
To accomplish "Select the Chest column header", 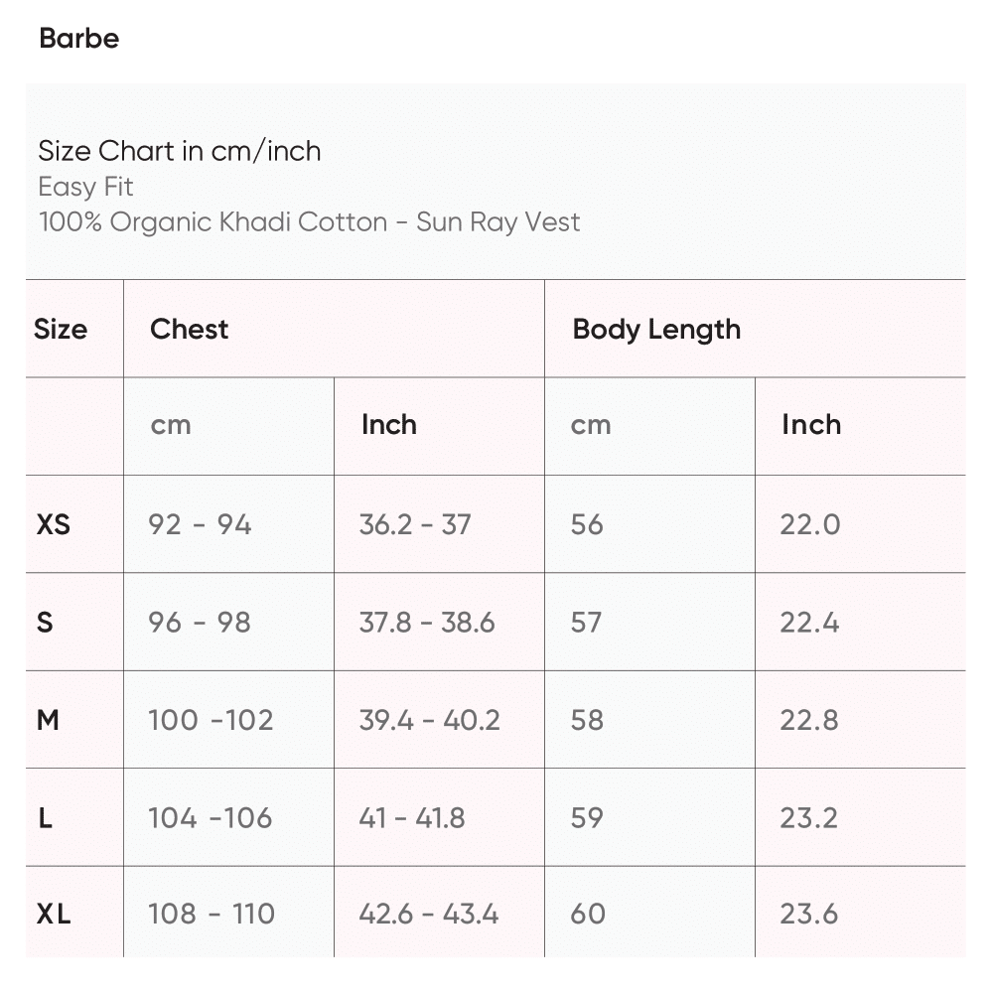I will [190, 330].
